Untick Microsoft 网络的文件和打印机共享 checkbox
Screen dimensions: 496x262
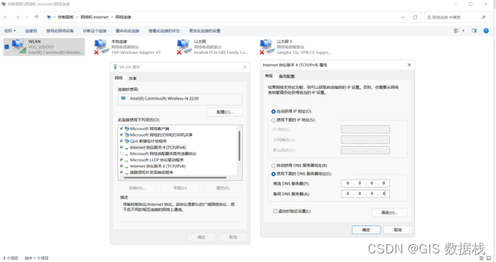pos(121,135)
